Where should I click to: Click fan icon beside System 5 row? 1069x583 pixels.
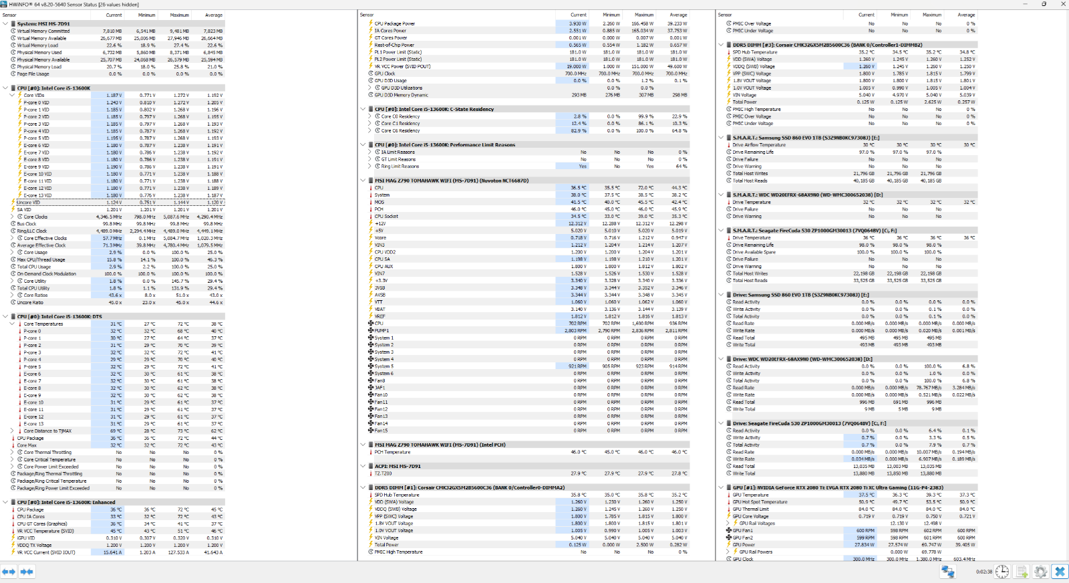click(370, 366)
